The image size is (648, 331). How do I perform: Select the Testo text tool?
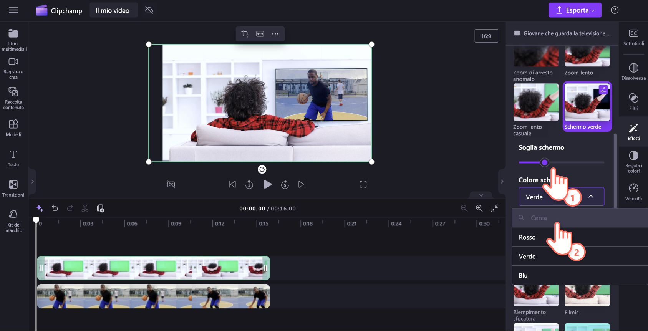pyautogui.click(x=13, y=159)
